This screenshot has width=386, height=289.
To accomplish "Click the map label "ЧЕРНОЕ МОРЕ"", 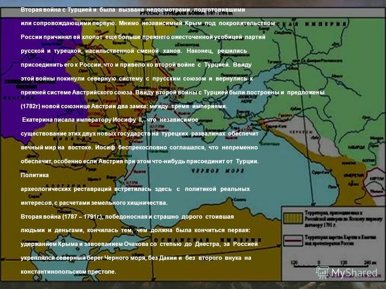I will 217,171.
